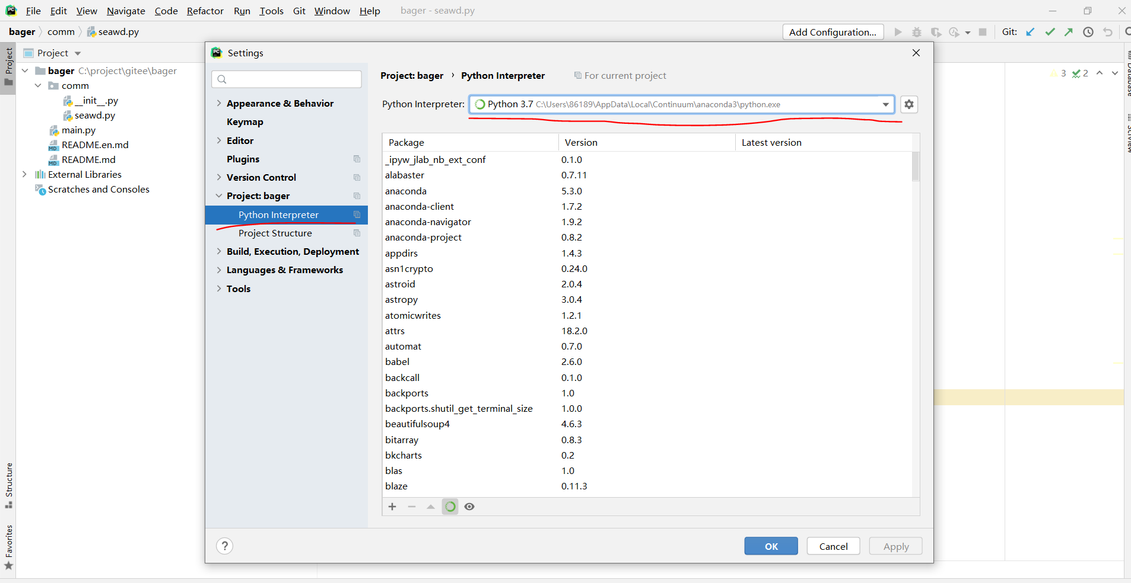Click the Git update project arrow icon
This screenshot has width=1131, height=583.
[1030, 32]
